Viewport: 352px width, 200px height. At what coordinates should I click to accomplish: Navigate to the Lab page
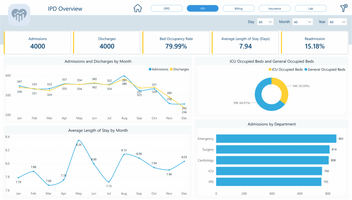click(x=310, y=8)
